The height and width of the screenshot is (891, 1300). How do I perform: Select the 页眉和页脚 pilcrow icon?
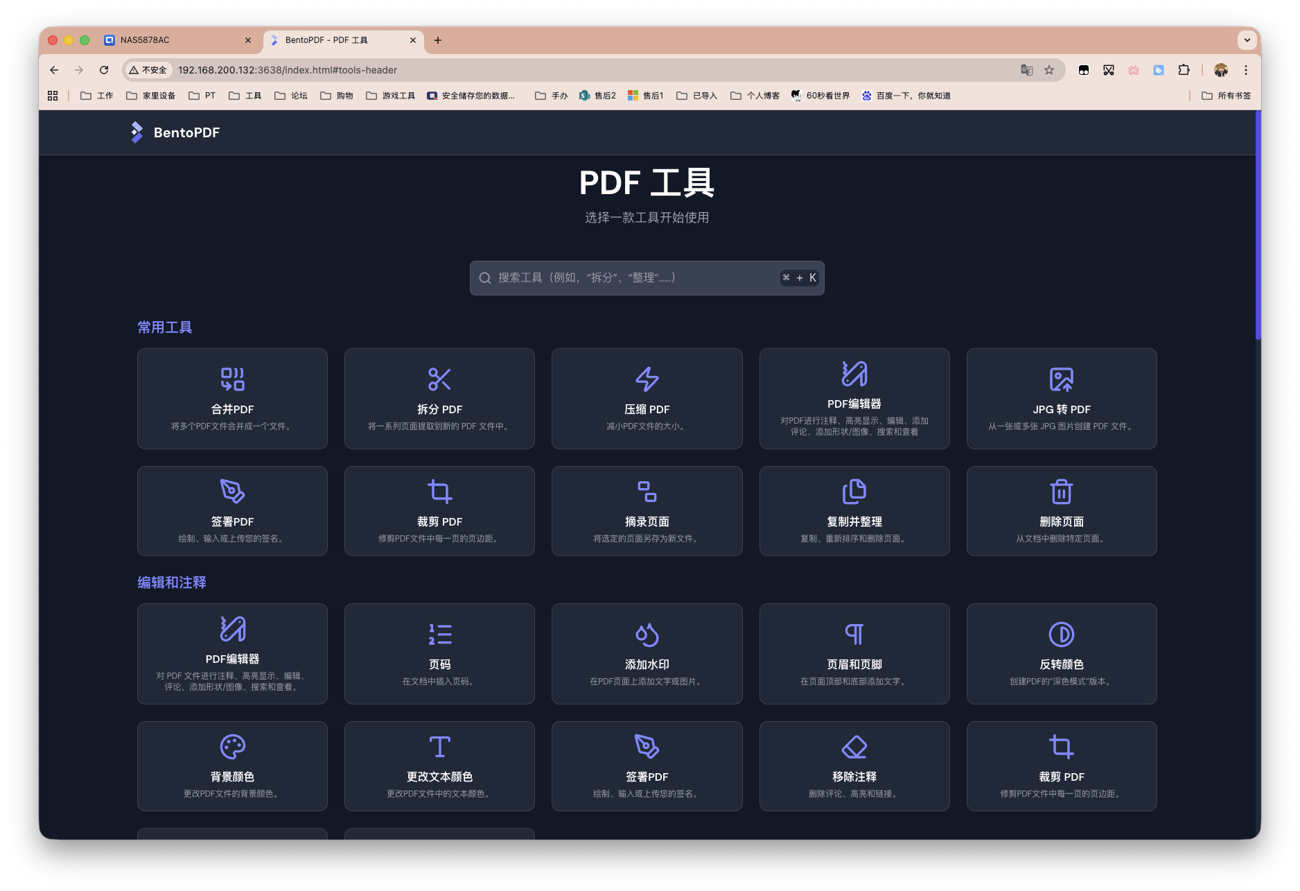854,634
